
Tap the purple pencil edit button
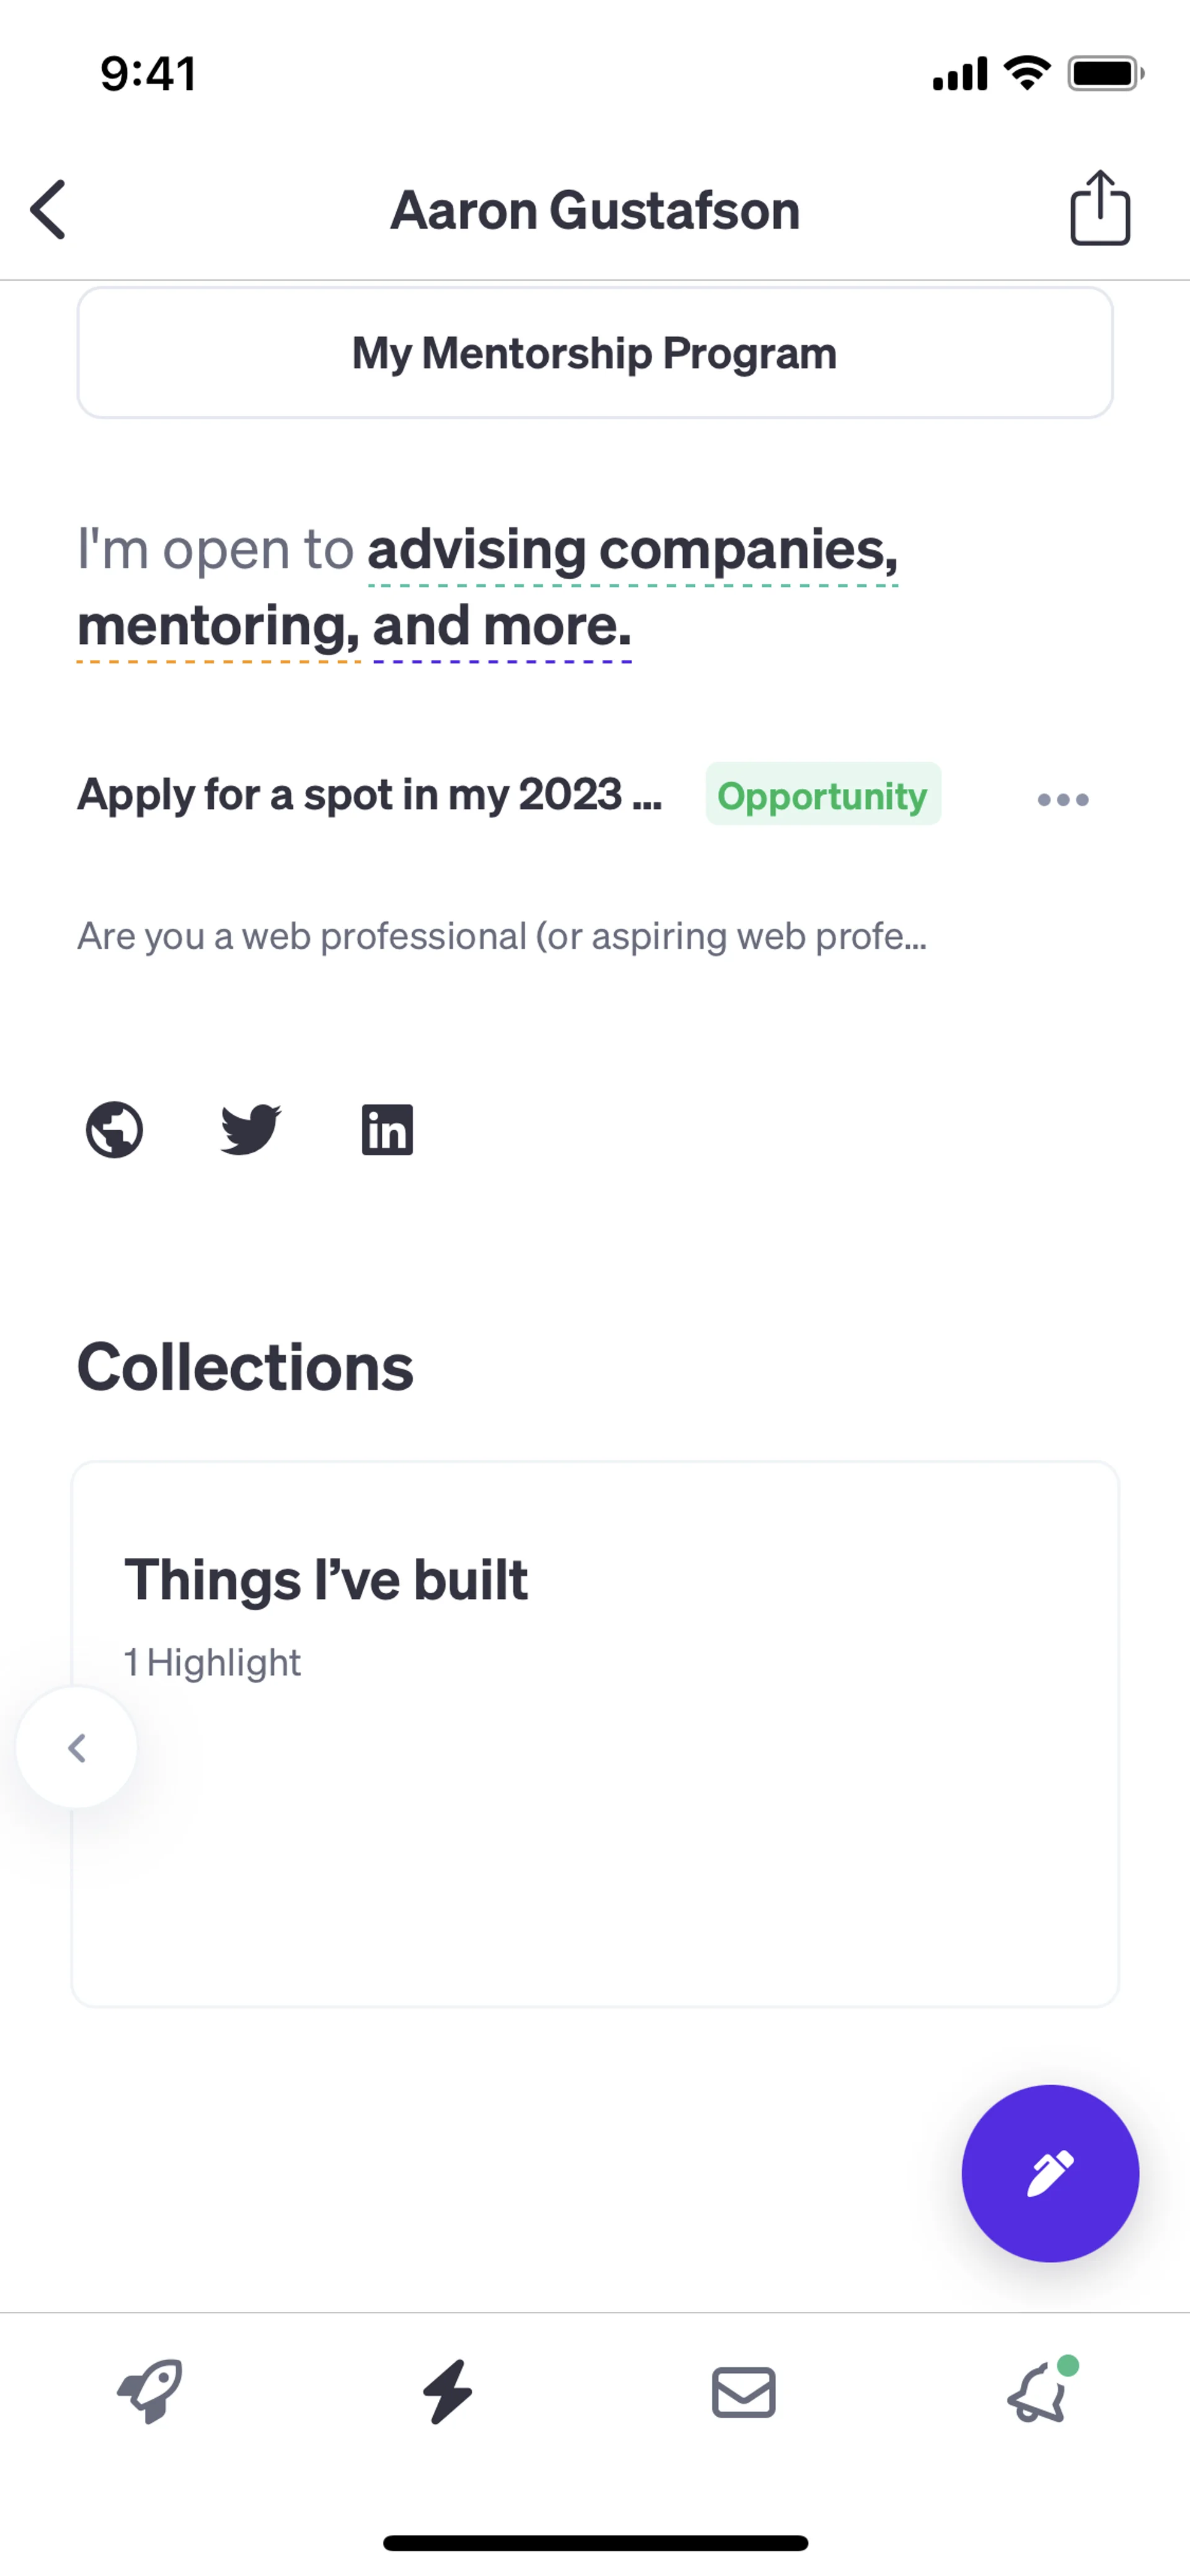pos(1050,2173)
